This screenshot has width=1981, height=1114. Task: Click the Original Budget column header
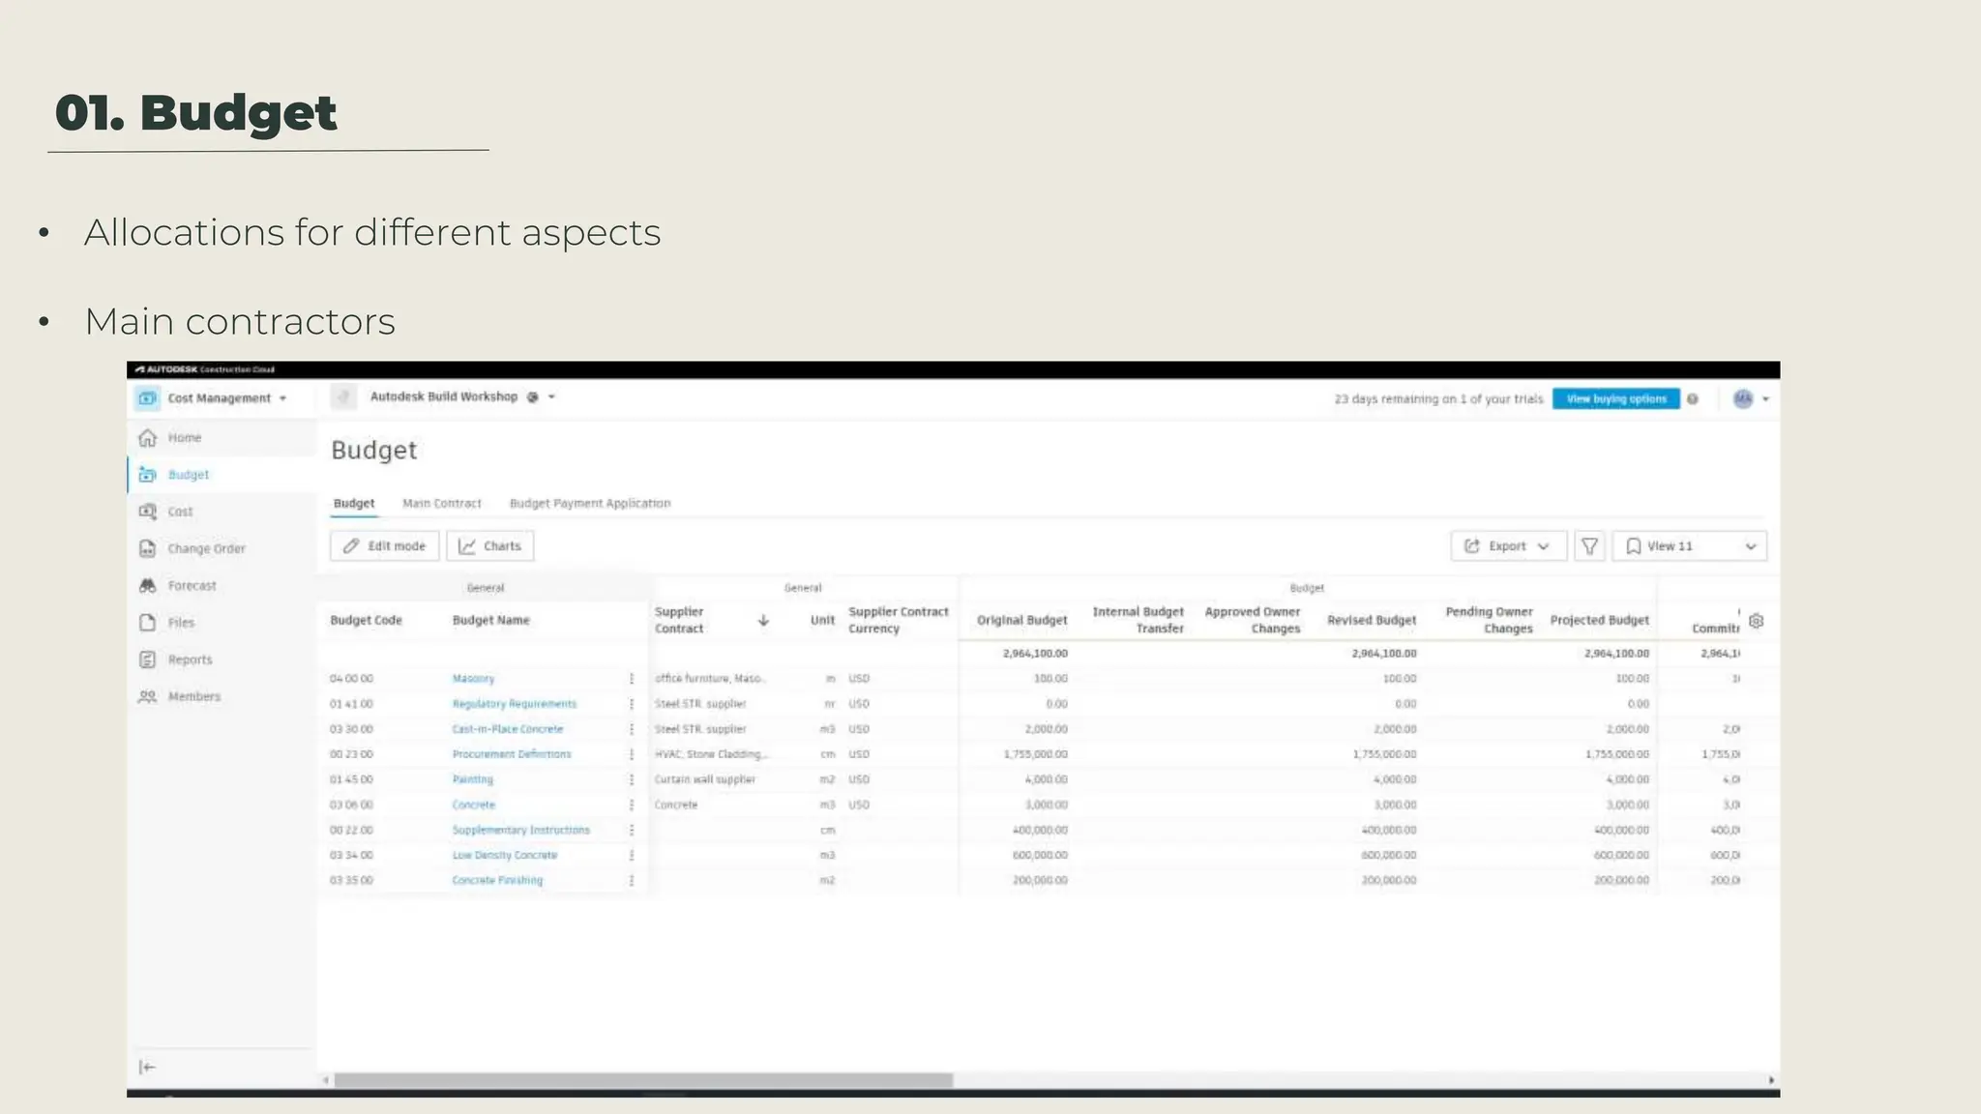pyautogui.click(x=1021, y=621)
